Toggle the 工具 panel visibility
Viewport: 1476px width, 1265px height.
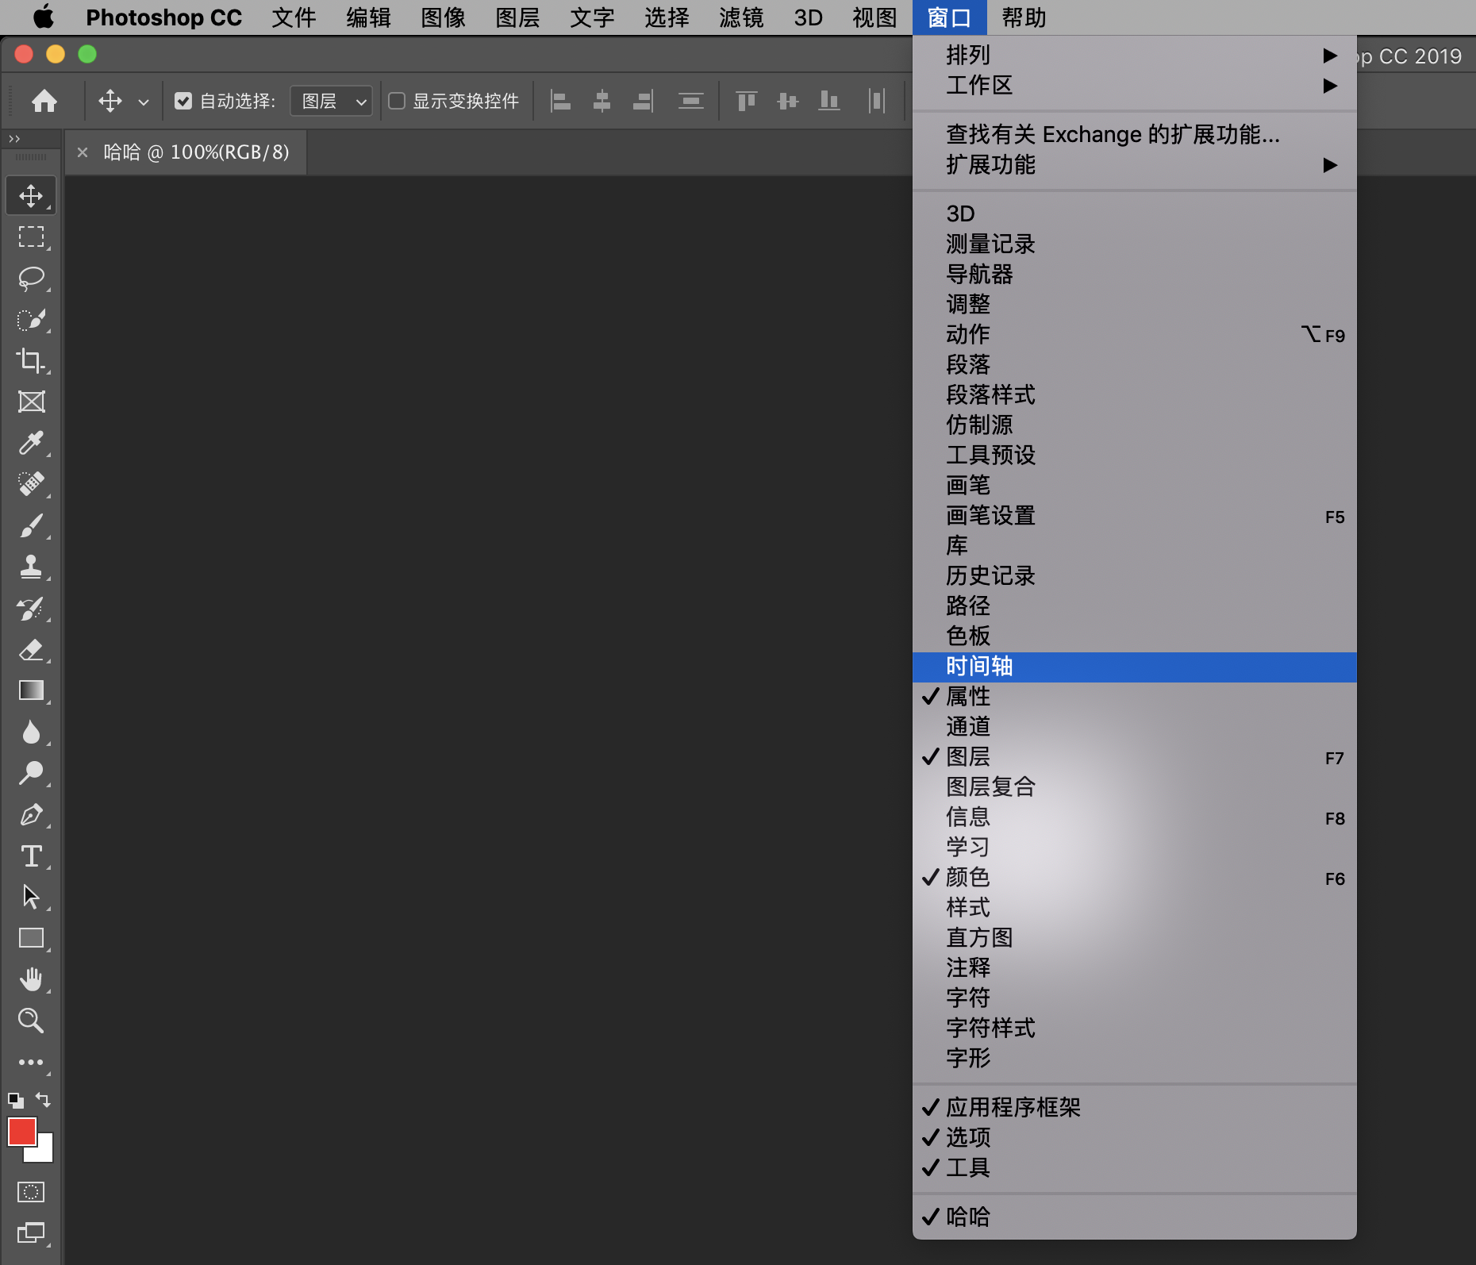(x=1135, y=1167)
